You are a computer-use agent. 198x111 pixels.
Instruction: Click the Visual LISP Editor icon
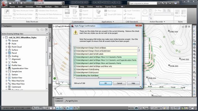pos(105,14)
